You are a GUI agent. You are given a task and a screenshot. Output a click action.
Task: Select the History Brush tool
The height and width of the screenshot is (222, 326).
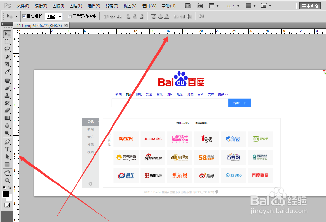7,103
